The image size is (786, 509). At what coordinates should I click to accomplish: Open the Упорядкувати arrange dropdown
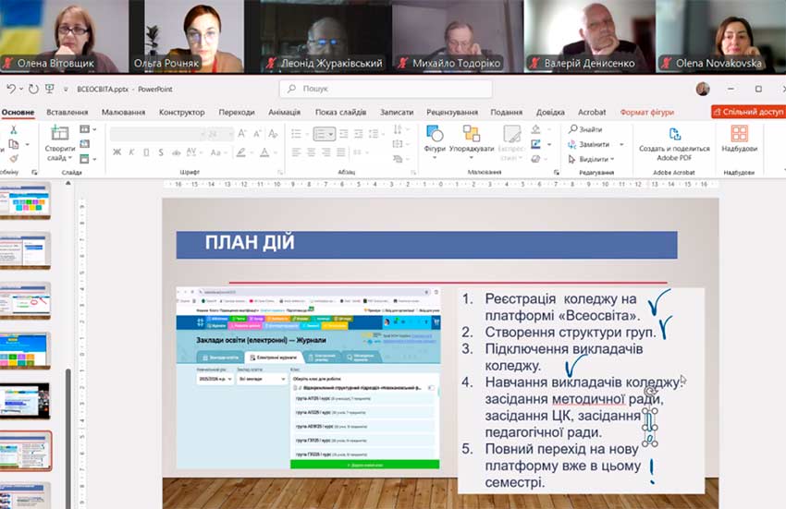click(x=472, y=148)
